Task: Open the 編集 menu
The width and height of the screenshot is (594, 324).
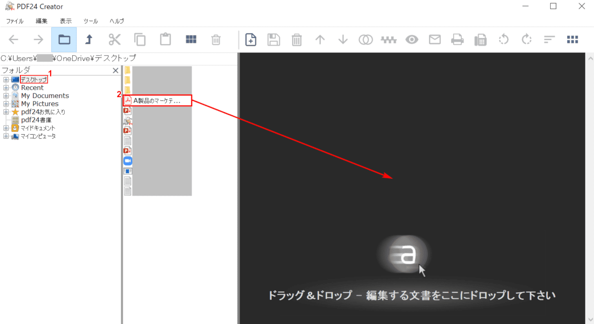Action: 42,21
